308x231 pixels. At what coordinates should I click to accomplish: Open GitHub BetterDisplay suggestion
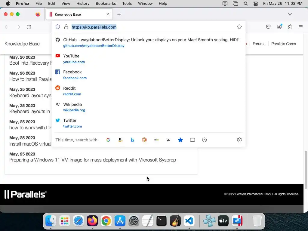point(149,42)
